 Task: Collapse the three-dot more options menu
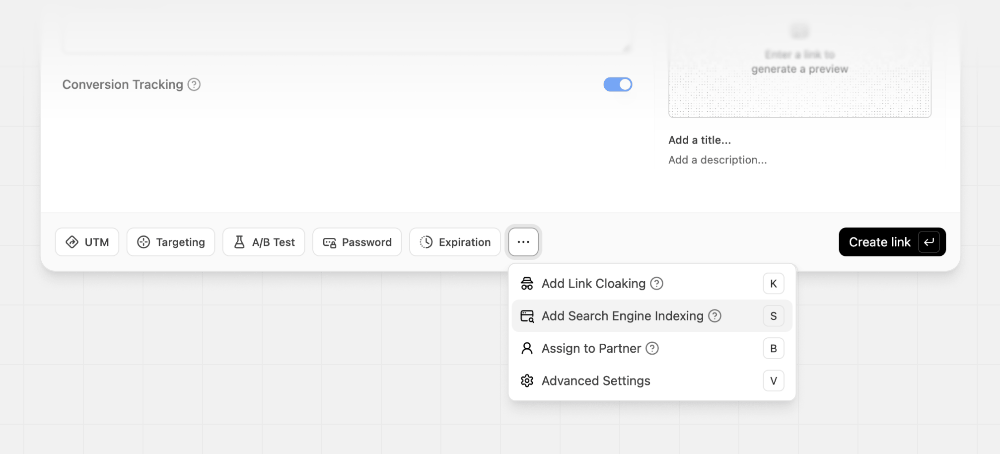click(523, 242)
